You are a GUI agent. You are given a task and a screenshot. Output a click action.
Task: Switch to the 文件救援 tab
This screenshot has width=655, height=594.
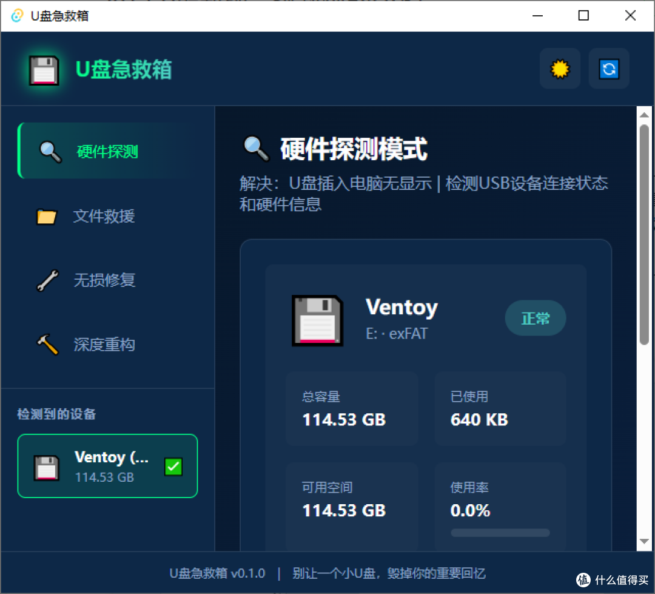109,216
